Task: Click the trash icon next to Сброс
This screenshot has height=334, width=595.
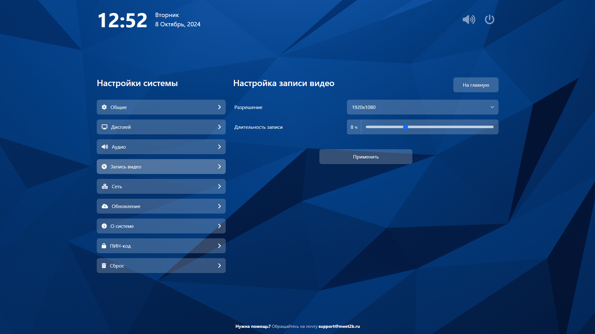Action: [x=104, y=266]
